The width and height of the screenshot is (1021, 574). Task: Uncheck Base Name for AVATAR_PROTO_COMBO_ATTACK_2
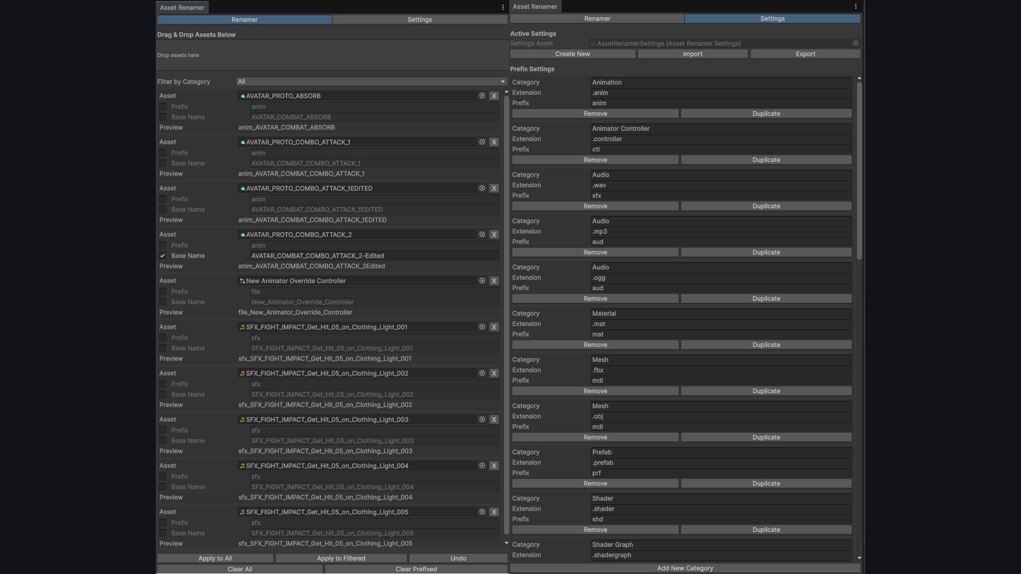pos(163,256)
